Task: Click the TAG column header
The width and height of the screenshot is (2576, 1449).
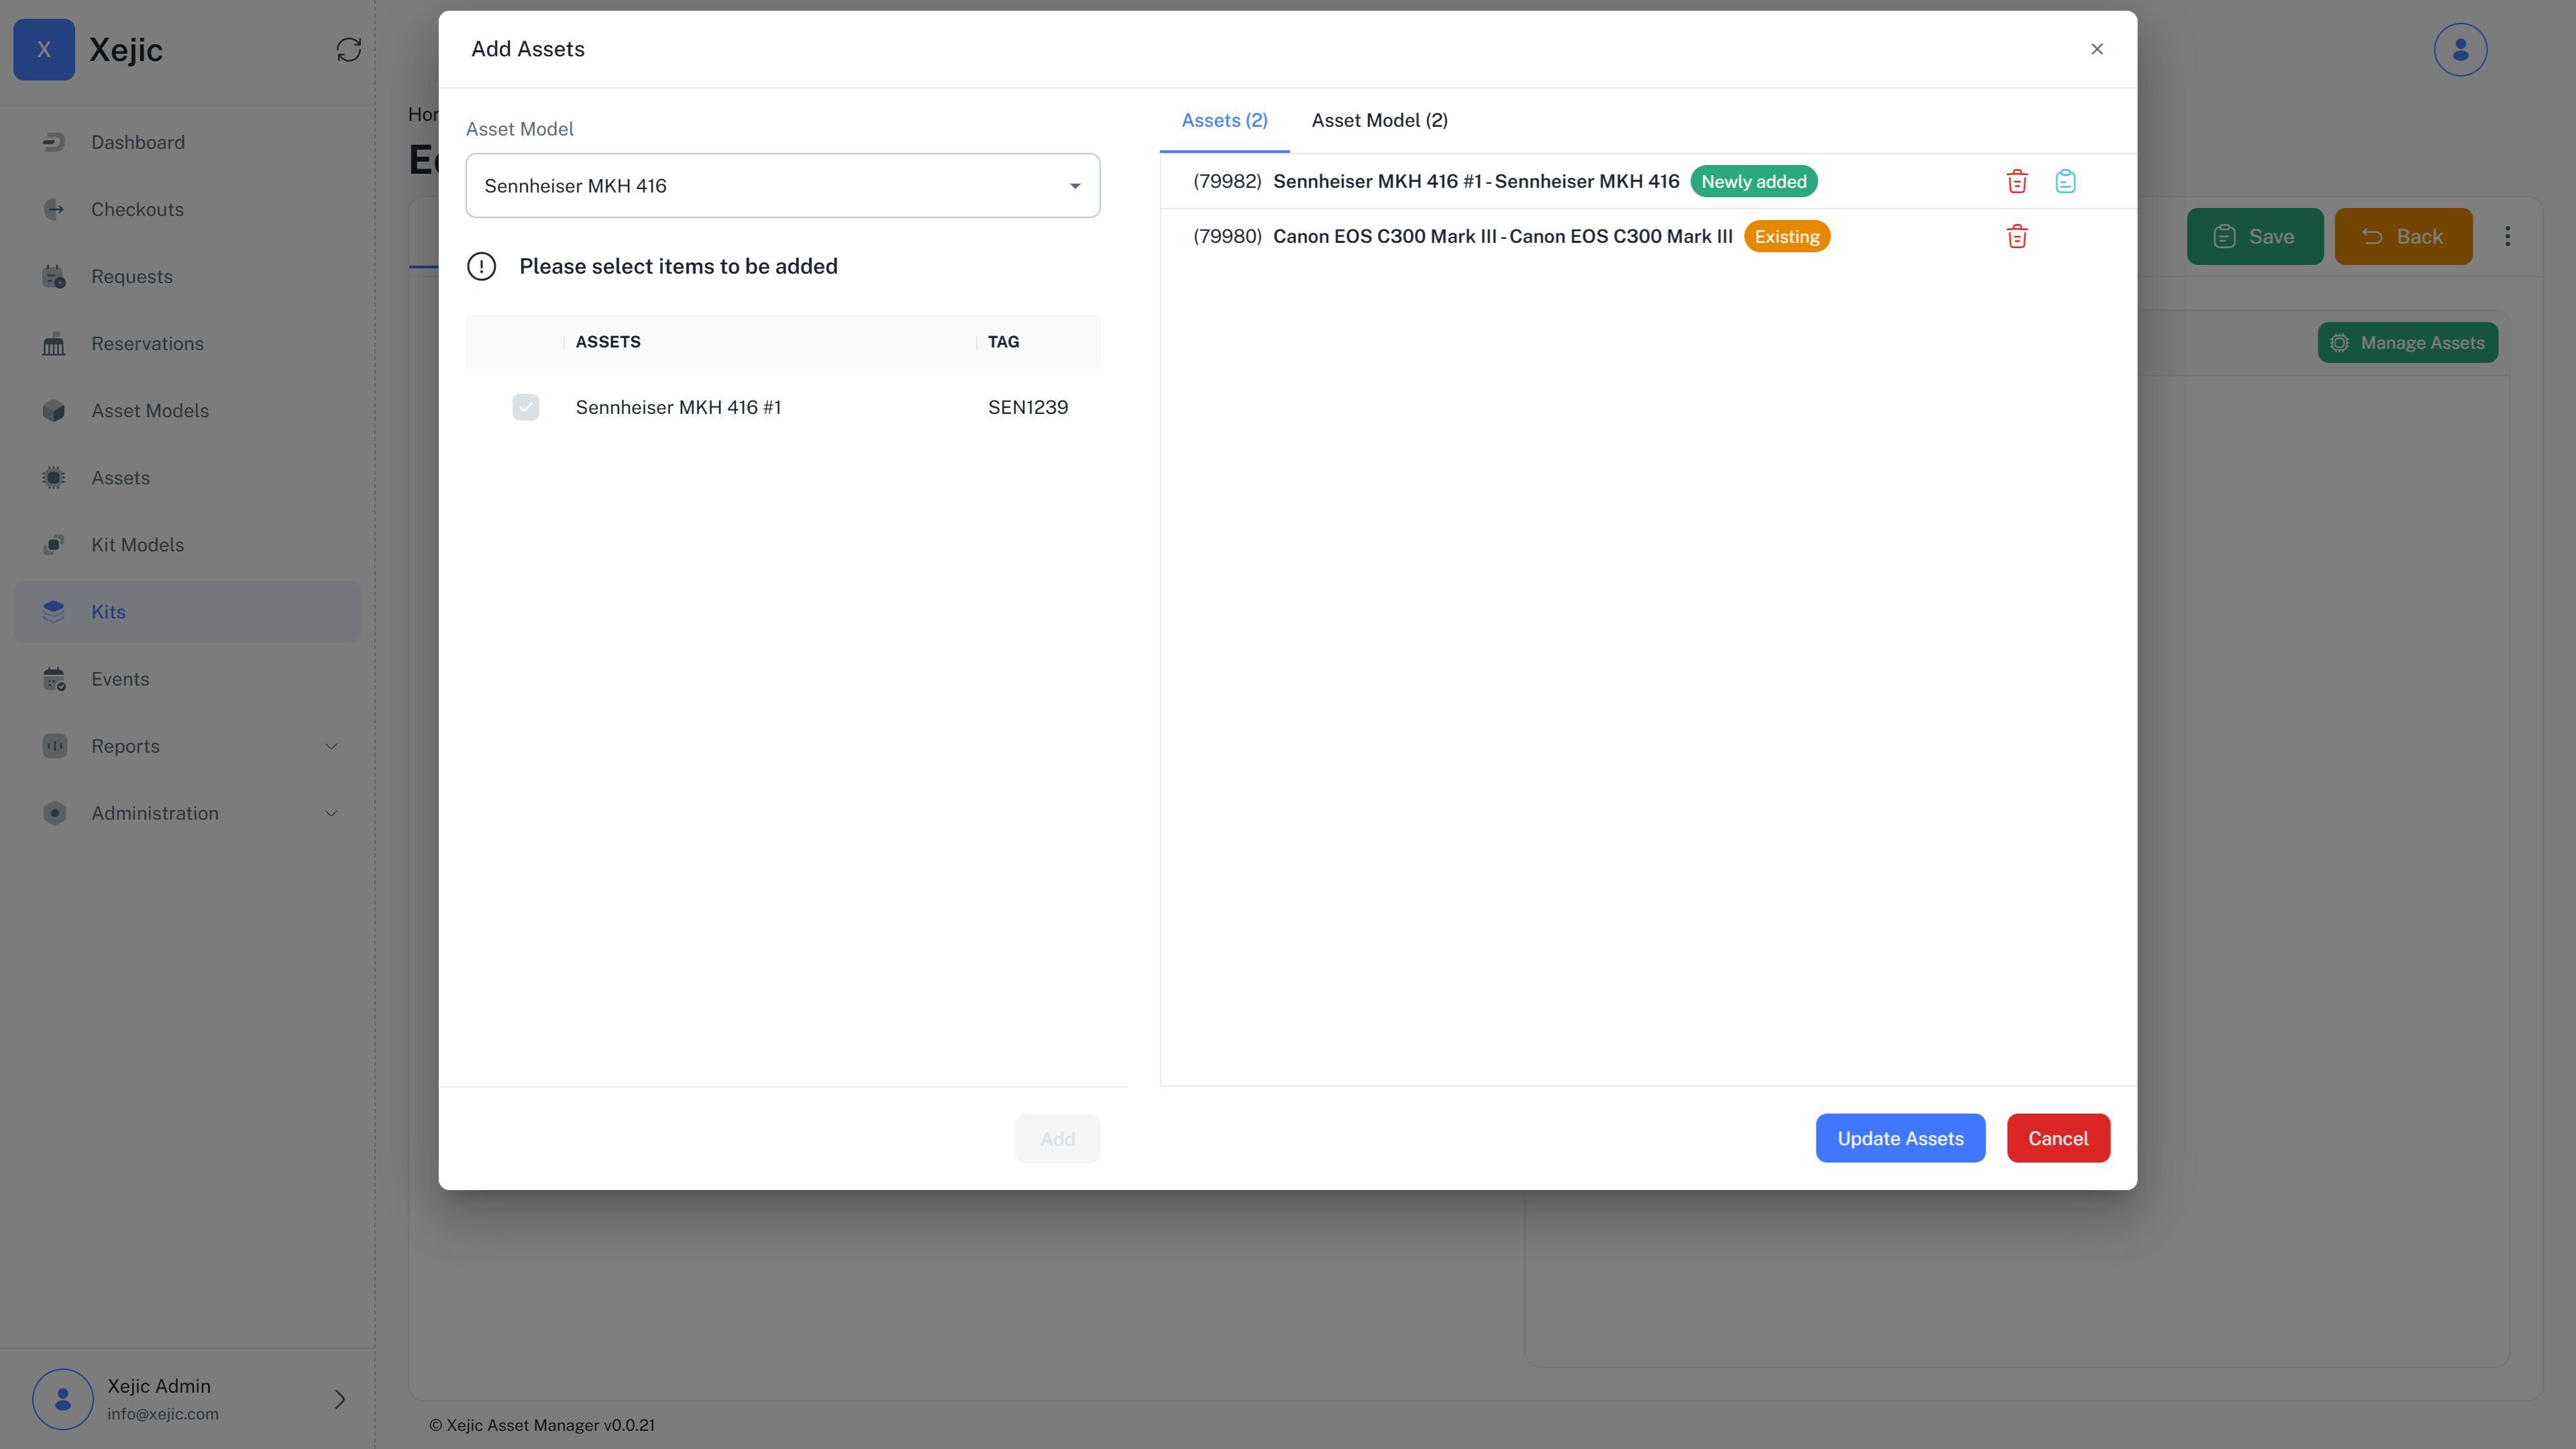Action: [x=1003, y=341]
